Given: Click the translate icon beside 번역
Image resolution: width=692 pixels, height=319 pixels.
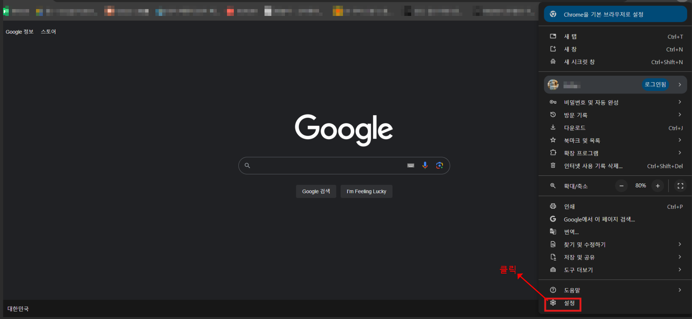Looking at the screenshot, I should [x=553, y=231].
